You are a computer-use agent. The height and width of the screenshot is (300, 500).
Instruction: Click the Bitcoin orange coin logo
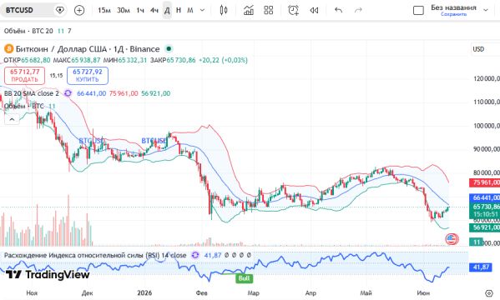[8, 48]
